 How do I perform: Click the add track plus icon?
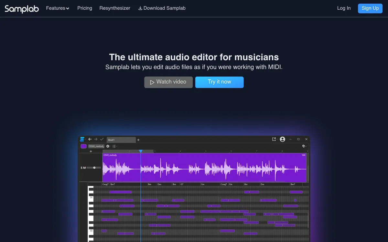pos(91,151)
